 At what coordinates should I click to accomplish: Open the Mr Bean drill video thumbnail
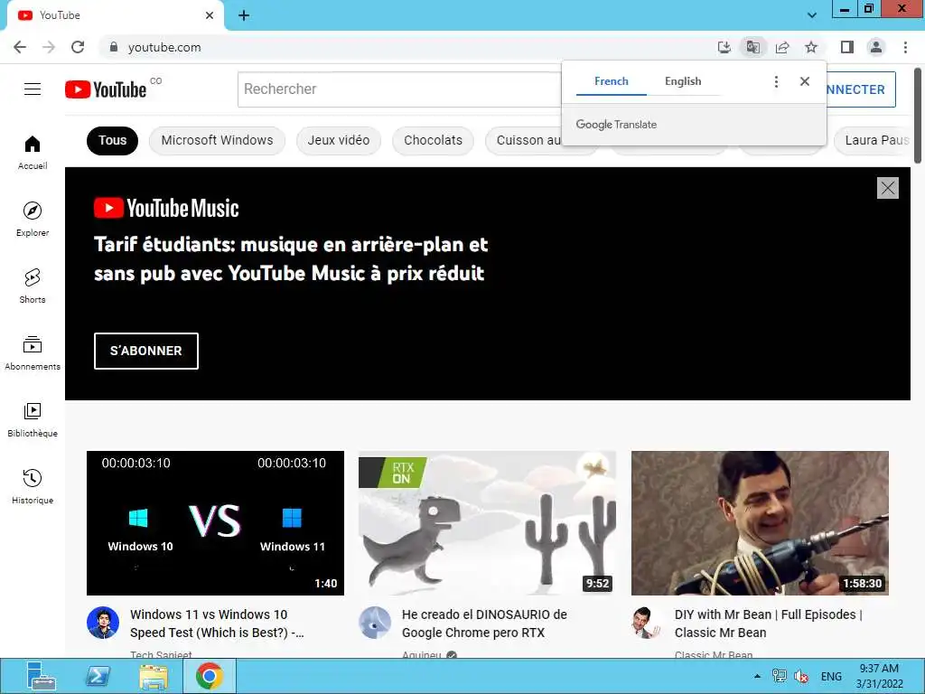pyautogui.click(x=760, y=523)
